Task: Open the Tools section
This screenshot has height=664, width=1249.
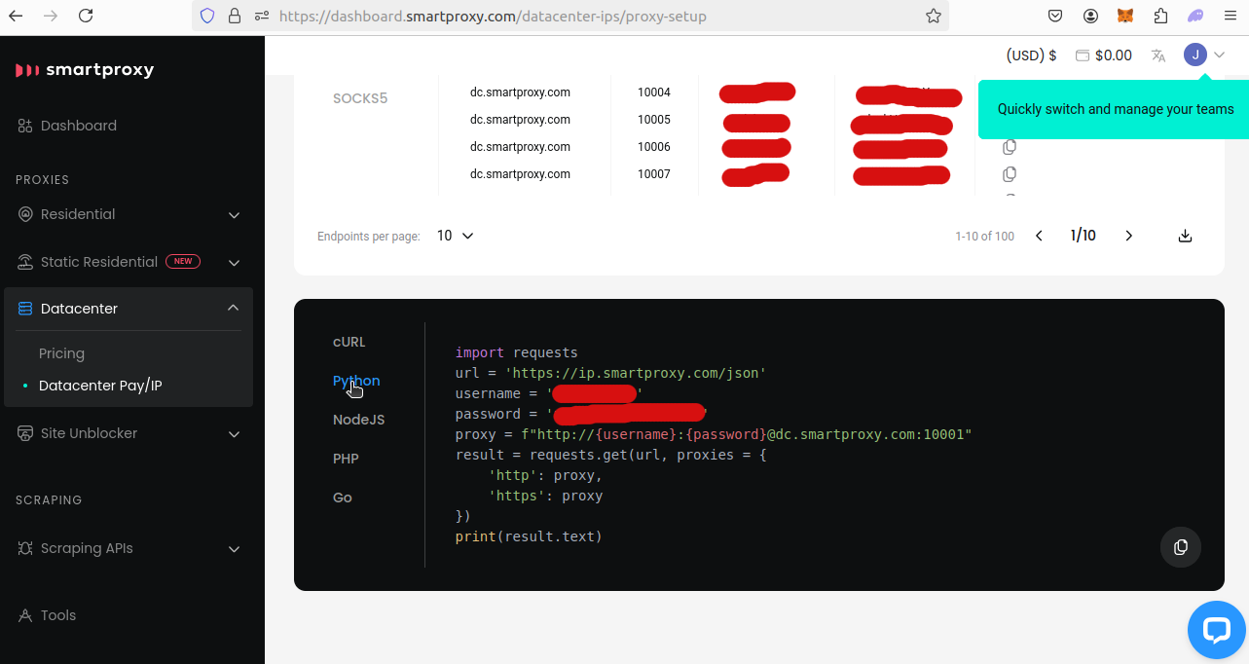Action: (x=47, y=615)
